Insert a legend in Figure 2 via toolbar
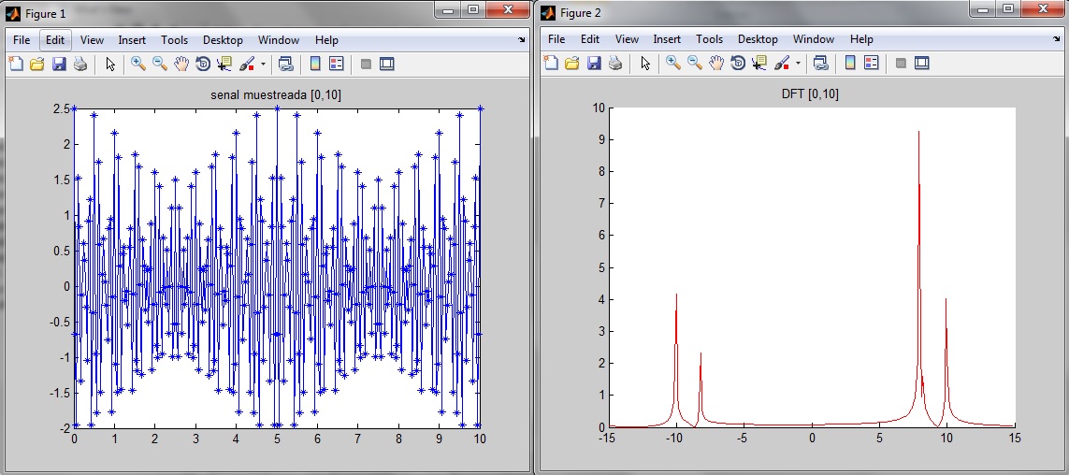This screenshot has width=1069, height=475. coord(872,64)
